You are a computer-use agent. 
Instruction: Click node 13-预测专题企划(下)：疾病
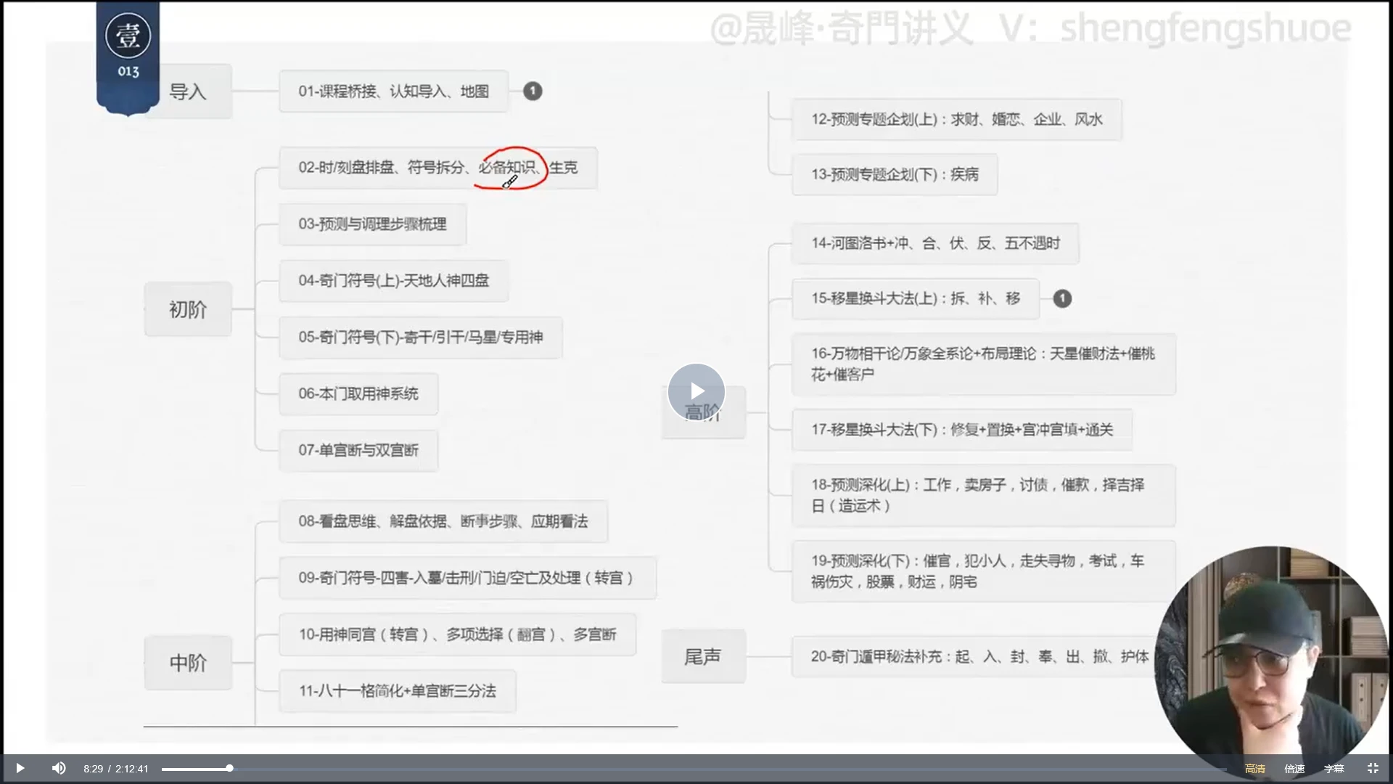click(894, 174)
